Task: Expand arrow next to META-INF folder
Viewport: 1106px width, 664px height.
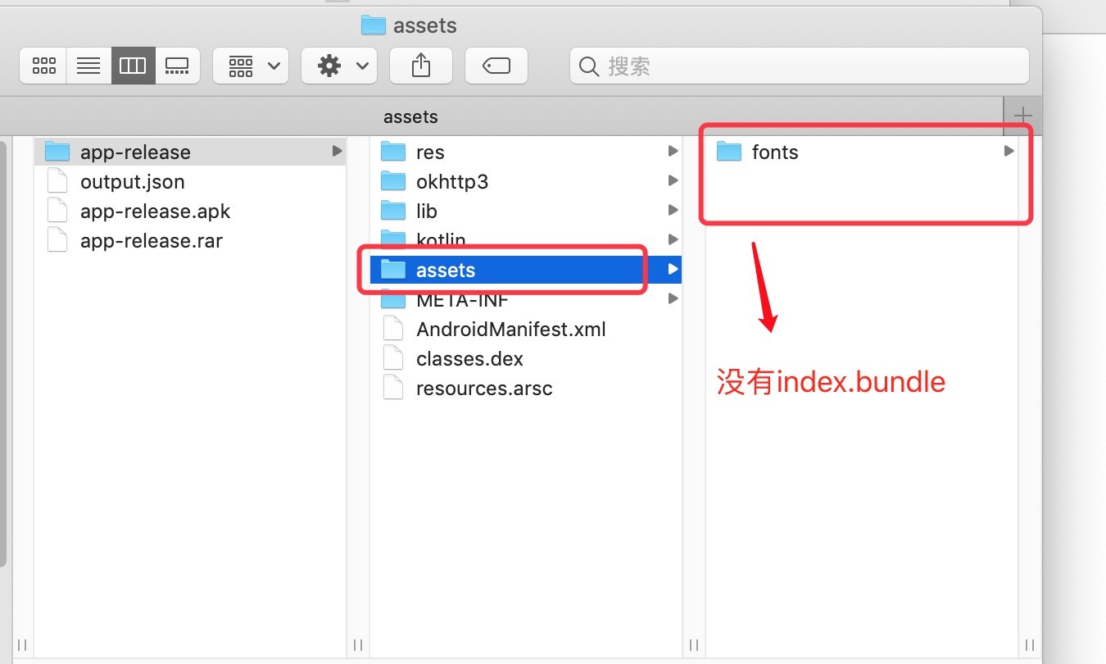Action: (673, 298)
